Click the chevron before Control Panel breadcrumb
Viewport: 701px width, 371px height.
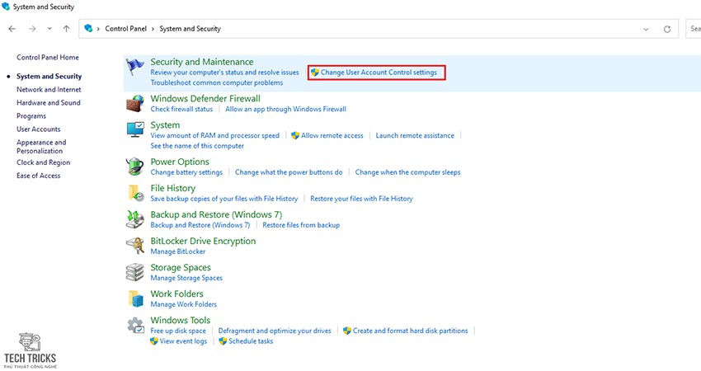tap(98, 29)
